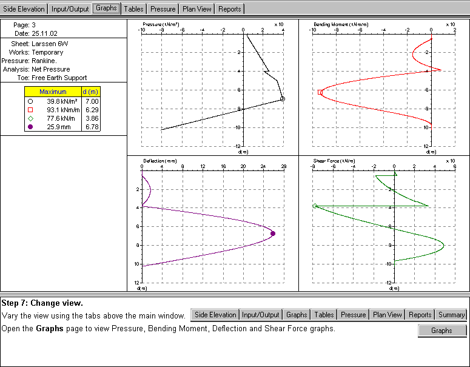
Task: Click the diamond shear force legend symbol
Action: click(30, 118)
